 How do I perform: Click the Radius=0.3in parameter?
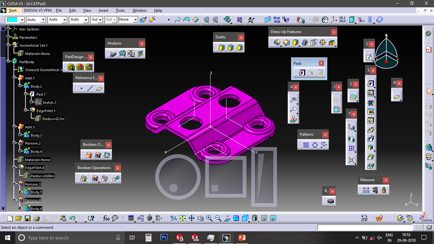tap(53, 119)
